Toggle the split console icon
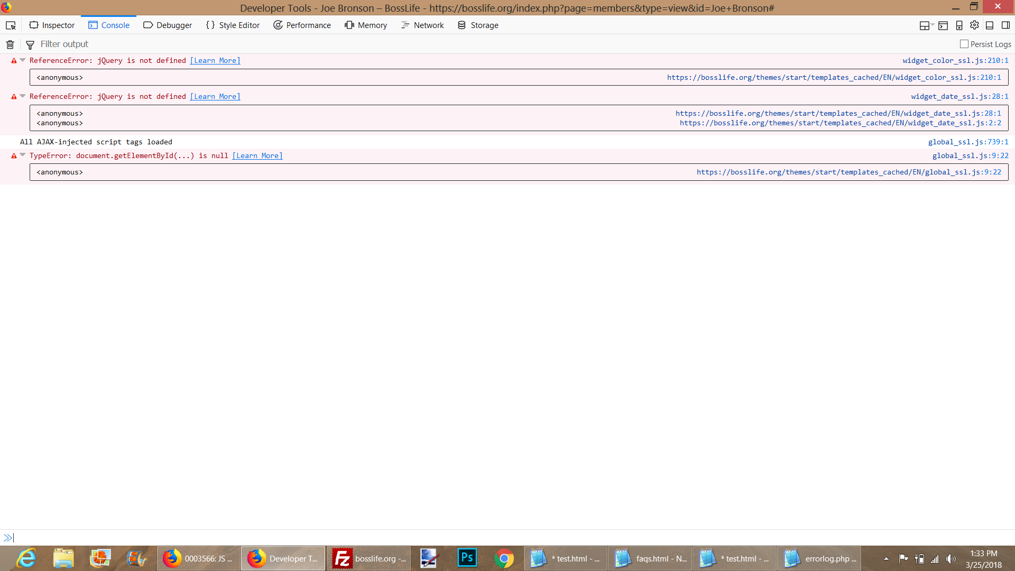This screenshot has width=1015, height=571. pos(943,25)
